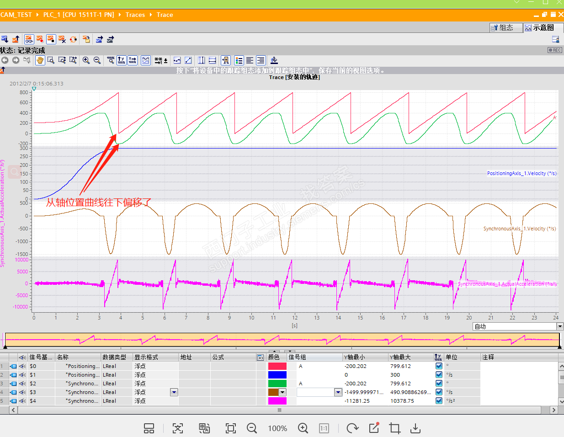Click the scale X-axis to 100% icon
This screenshot has height=437, width=564.
[x=133, y=60]
